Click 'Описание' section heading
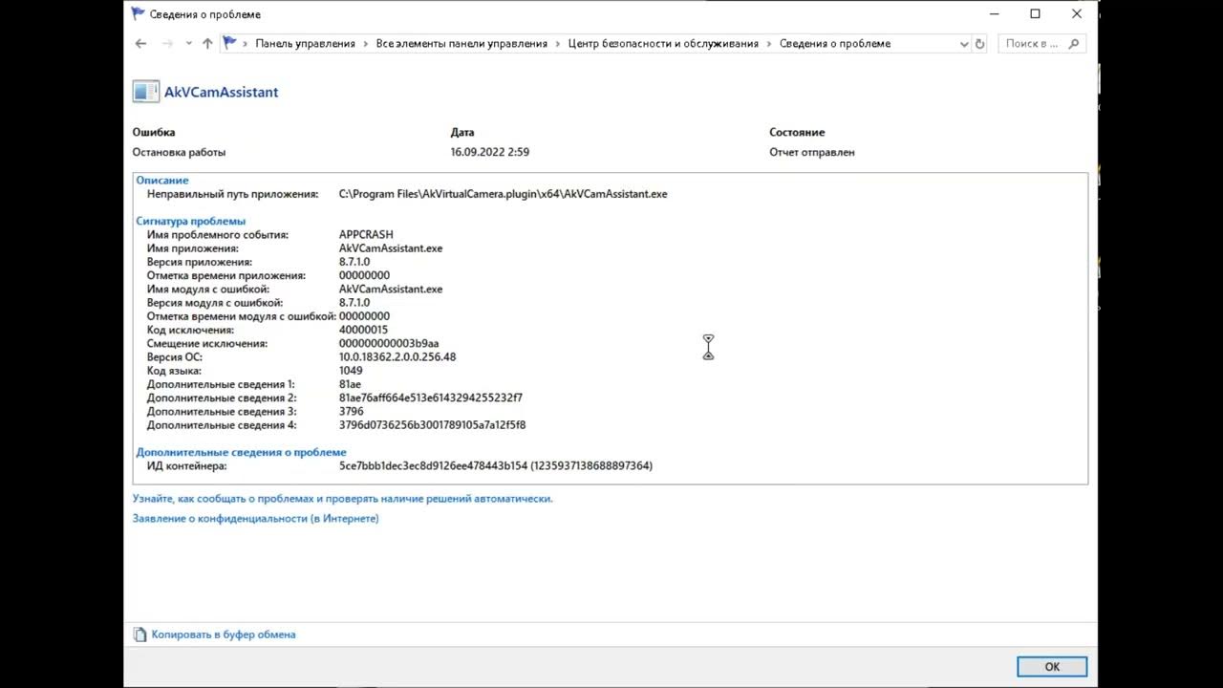1223x688 pixels. (162, 181)
